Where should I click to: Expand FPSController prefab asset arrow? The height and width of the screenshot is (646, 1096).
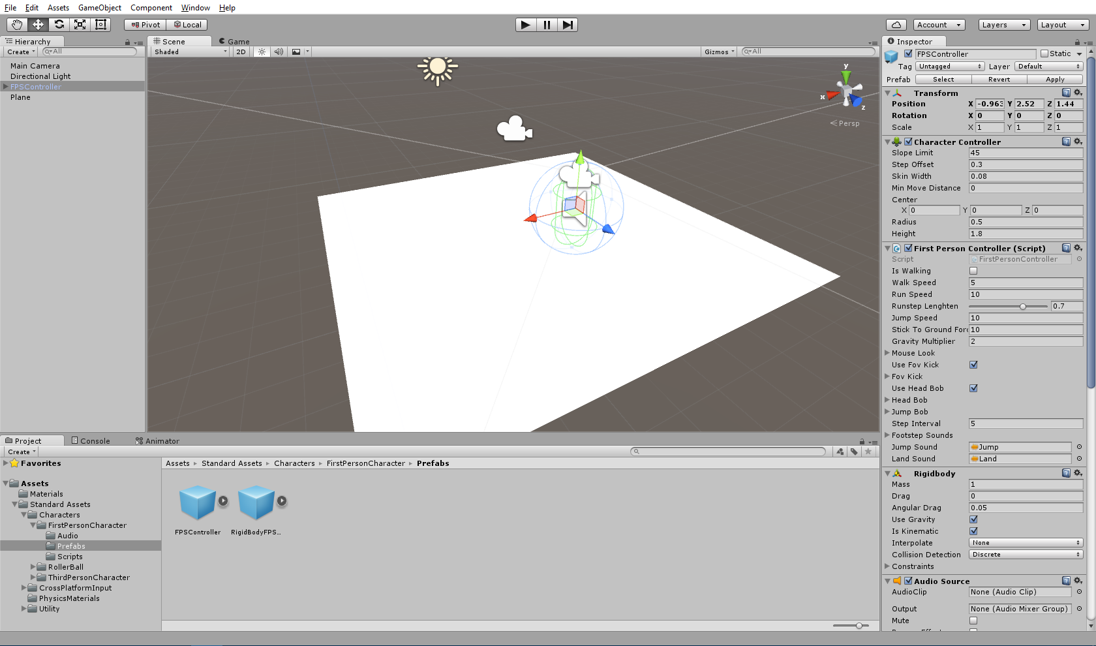[223, 501]
